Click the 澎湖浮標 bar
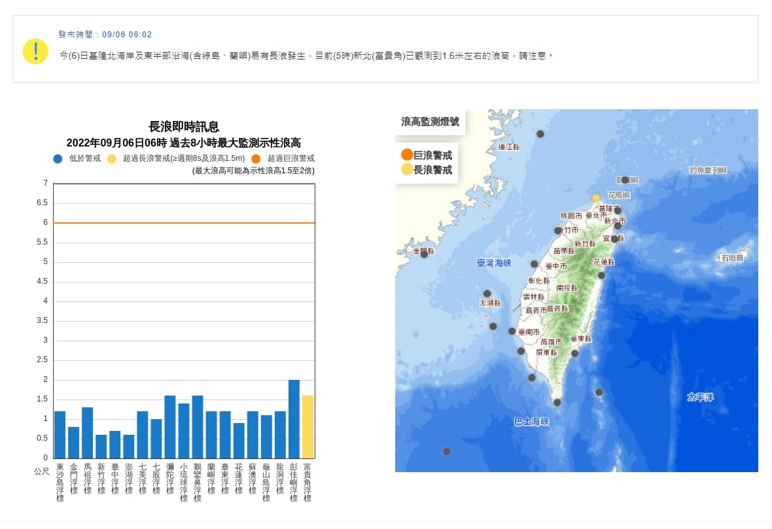 tap(128, 447)
